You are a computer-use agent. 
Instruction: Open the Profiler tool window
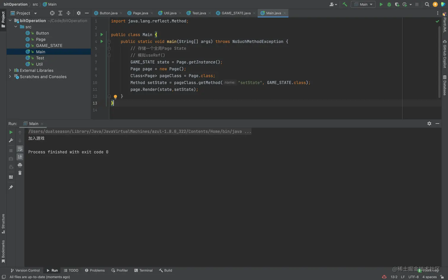120,271
